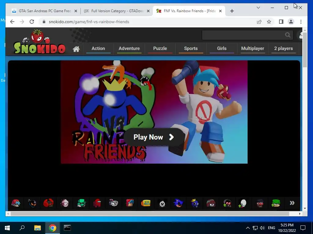This screenshot has height=234, width=313.
Task: Open the Adventure games category
Action: (x=129, y=48)
